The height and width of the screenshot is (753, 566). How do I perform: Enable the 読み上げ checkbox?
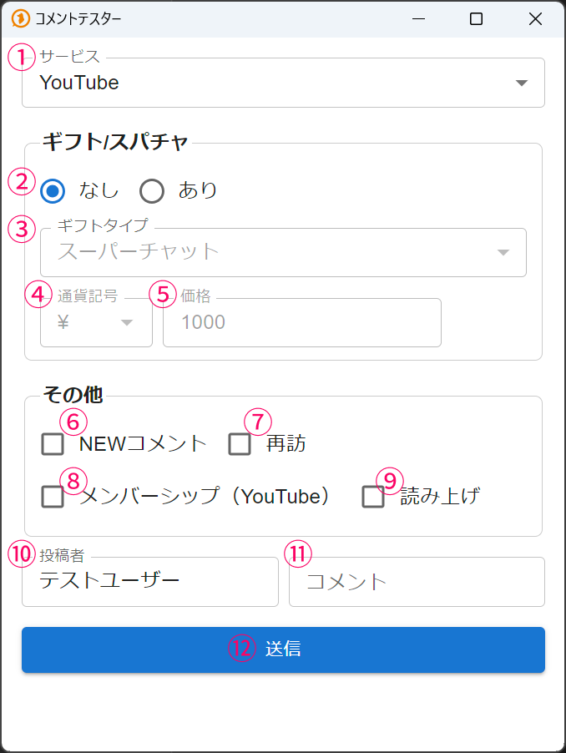[x=373, y=498]
